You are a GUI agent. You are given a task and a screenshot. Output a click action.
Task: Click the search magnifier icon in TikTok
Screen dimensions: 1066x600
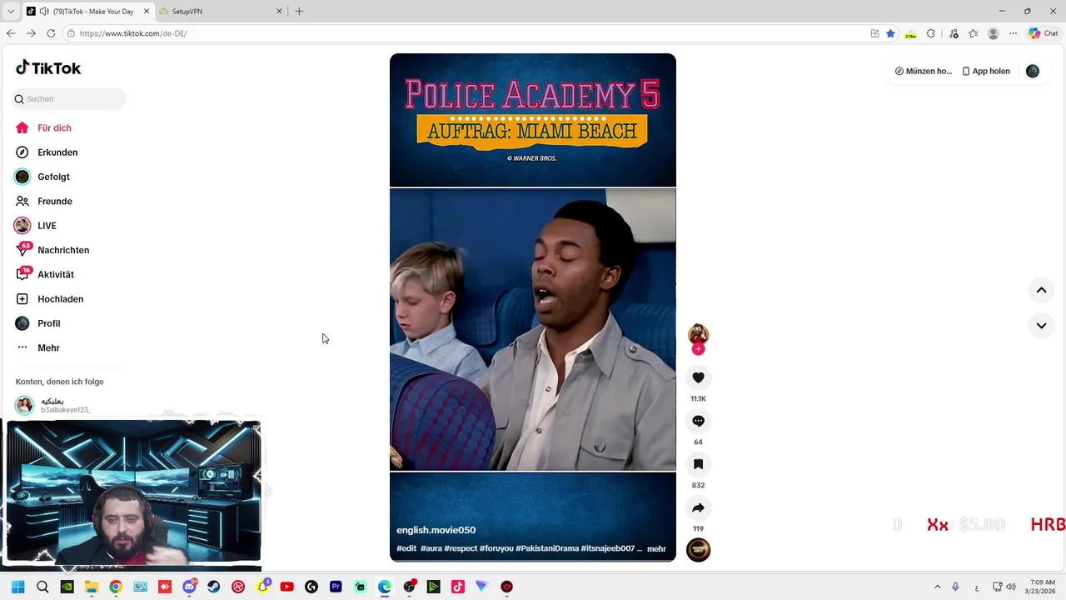coord(19,99)
